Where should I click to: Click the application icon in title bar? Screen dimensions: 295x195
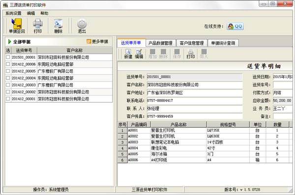tap(5, 5)
